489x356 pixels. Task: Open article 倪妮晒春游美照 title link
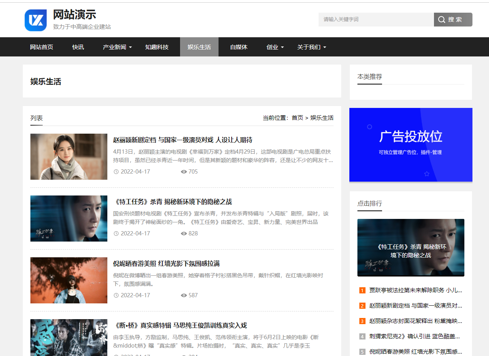click(x=167, y=263)
